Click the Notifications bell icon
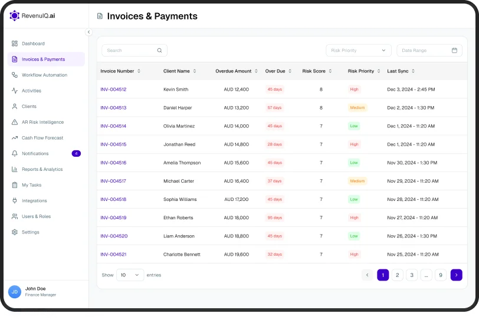This screenshot has width=479, height=320. click(15, 153)
